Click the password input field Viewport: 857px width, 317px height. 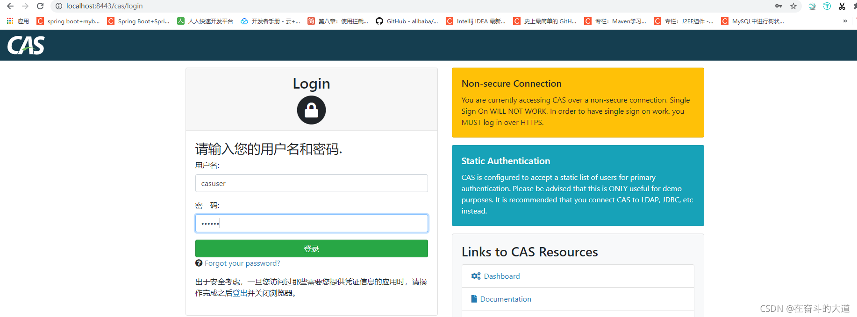311,223
